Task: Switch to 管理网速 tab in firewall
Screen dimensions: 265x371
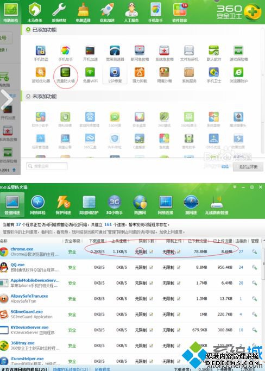Action: 12,205
